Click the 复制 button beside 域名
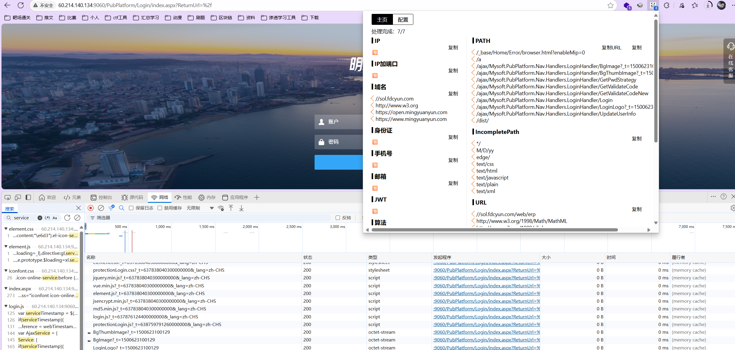735x350 pixels. 453,94
